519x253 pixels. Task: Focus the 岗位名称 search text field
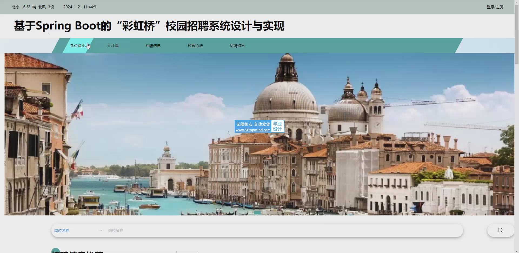(x=284, y=231)
